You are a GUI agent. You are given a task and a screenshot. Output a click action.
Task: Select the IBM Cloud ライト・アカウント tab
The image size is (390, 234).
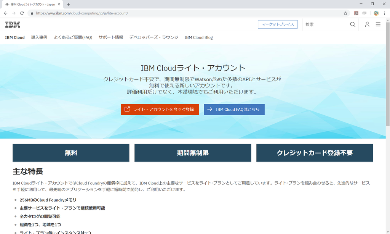coord(32,4)
